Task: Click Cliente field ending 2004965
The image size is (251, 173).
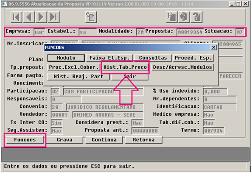Action: [230, 44]
